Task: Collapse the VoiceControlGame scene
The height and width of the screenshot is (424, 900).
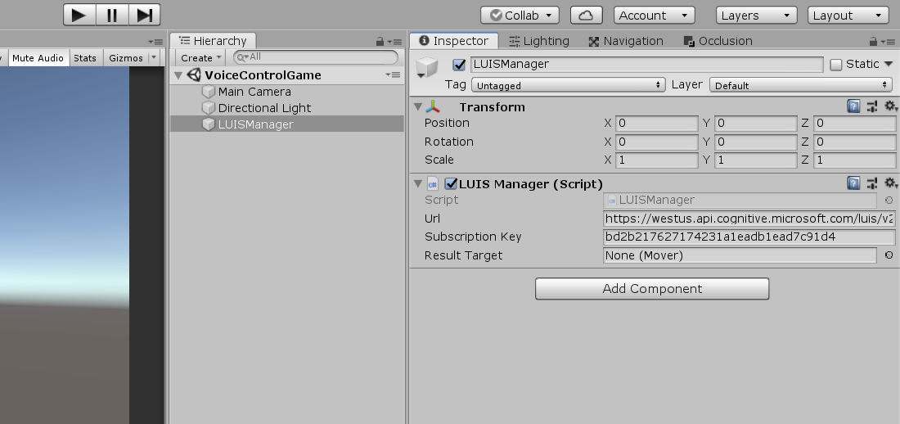Action: point(178,75)
